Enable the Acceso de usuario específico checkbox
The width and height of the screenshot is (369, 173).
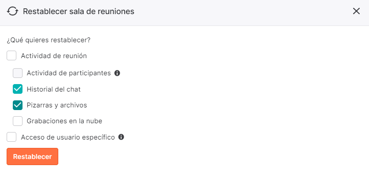point(11,137)
